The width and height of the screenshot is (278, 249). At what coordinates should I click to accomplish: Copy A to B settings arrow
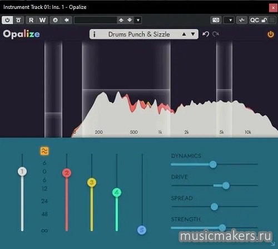pos(67,20)
